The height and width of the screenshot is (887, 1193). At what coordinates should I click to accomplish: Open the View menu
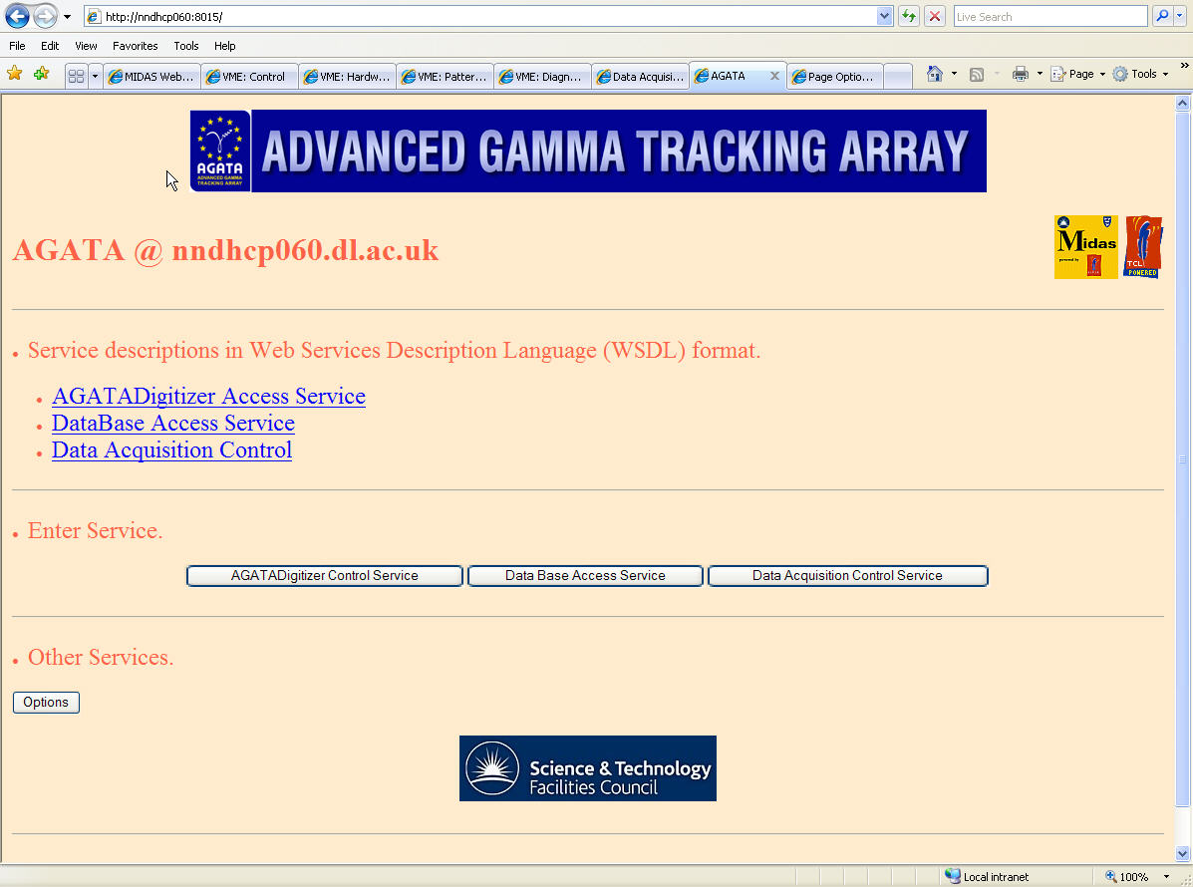86,46
